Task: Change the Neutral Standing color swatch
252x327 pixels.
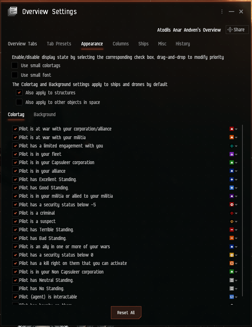Action: [x=231, y=280]
